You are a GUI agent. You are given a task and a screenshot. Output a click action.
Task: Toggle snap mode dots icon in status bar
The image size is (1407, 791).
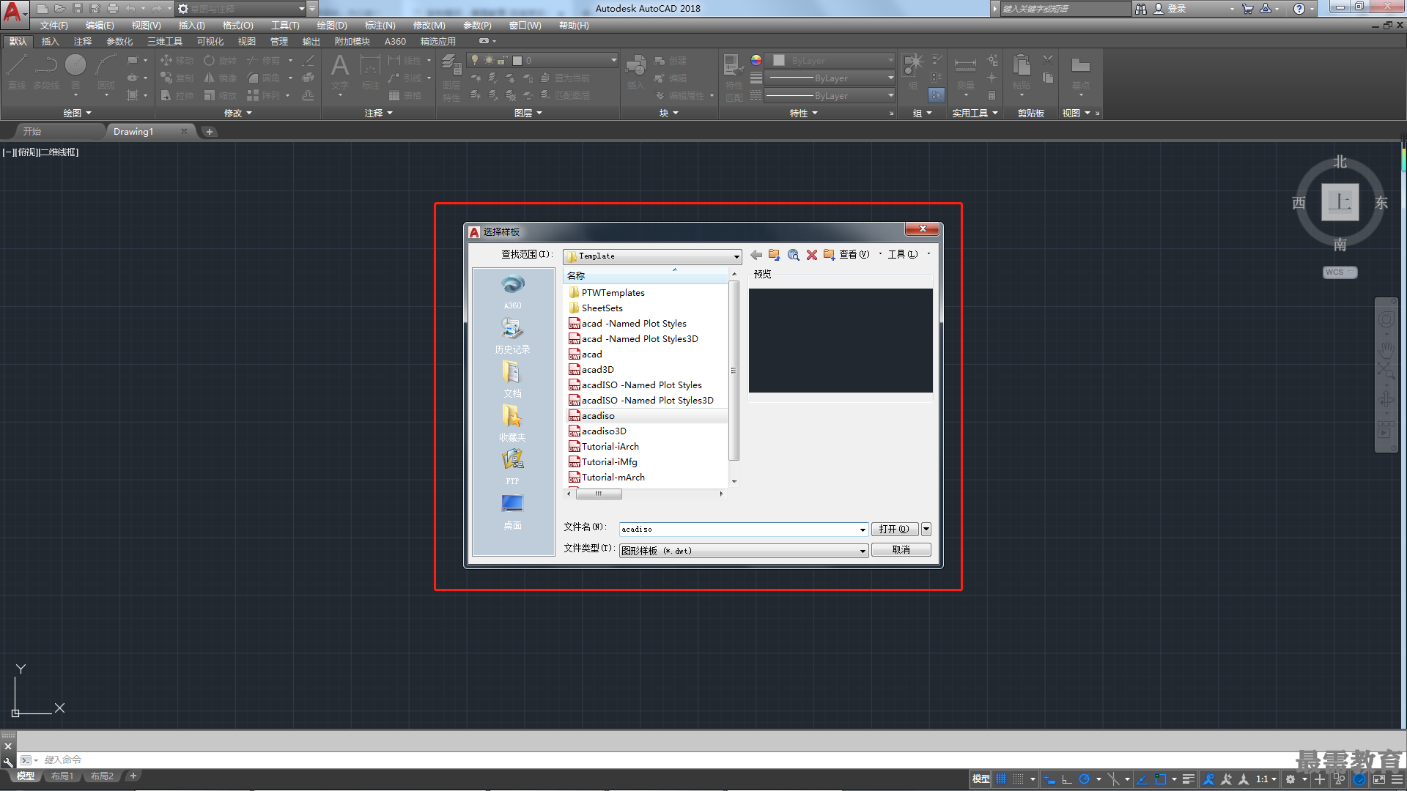pos(1018,779)
